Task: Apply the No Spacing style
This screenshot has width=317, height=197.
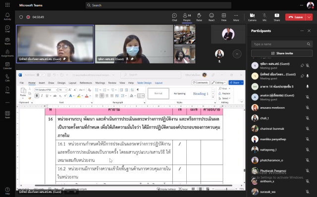Action: (179, 93)
